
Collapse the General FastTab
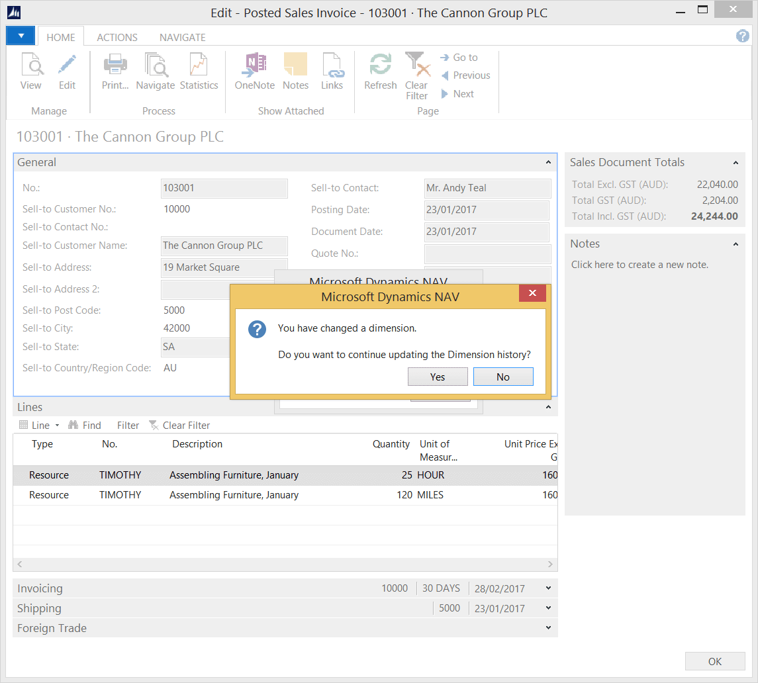click(x=548, y=162)
